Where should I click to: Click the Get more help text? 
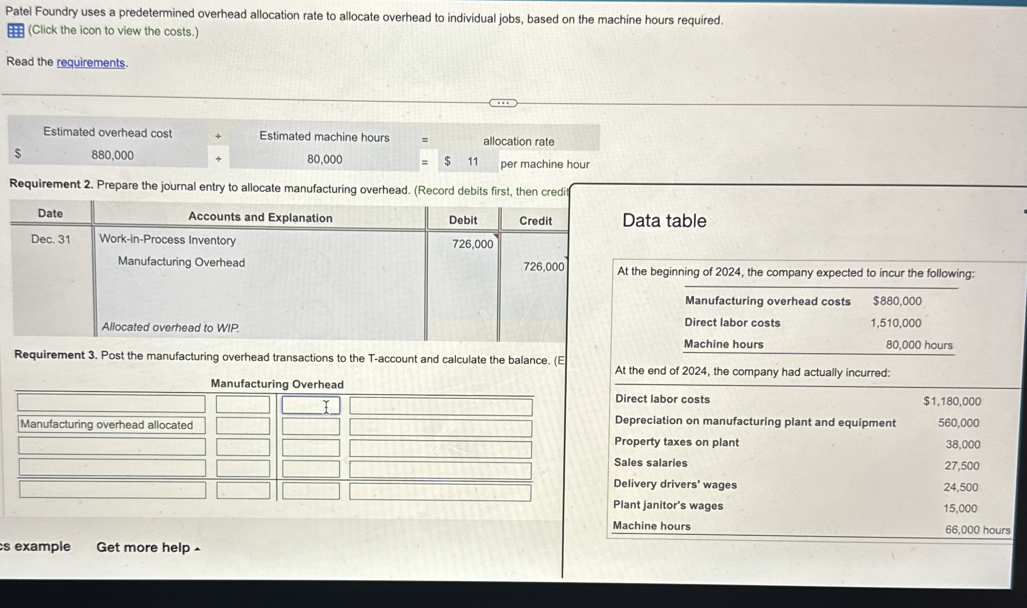144,547
